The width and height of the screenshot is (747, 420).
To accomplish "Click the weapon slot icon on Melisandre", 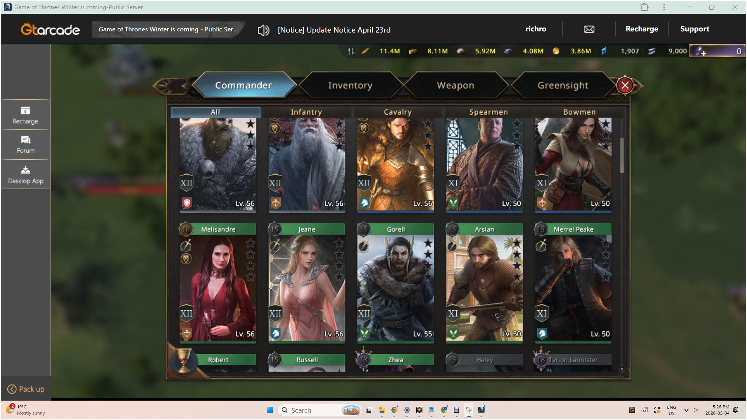I will (186, 245).
